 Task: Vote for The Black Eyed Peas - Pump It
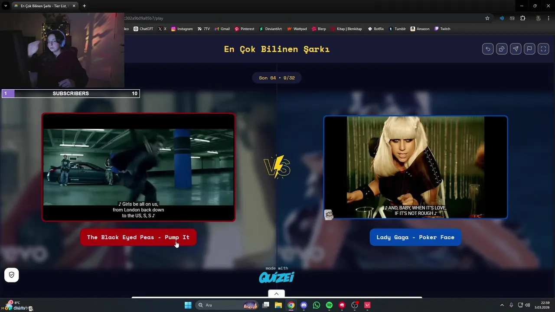[138, 237]
